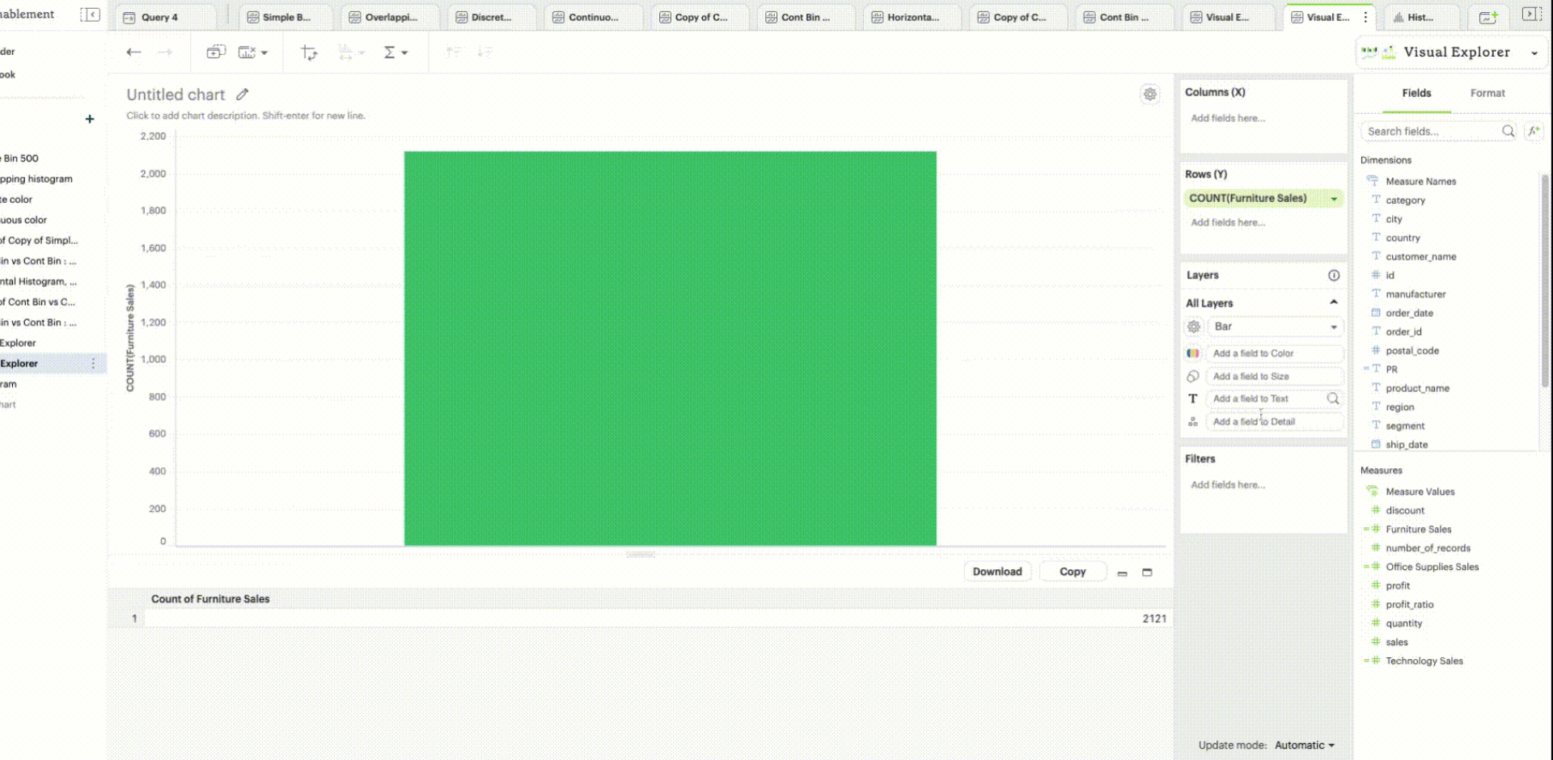
Task: Open the Query 4 tab
Action: point(159,17)
